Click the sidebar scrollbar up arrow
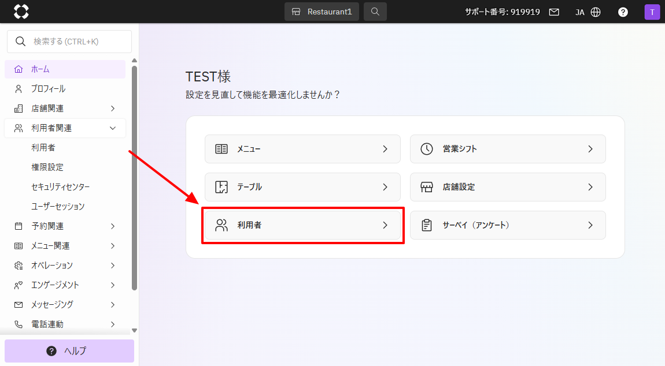The image size is (665, 366). (134, 61)
